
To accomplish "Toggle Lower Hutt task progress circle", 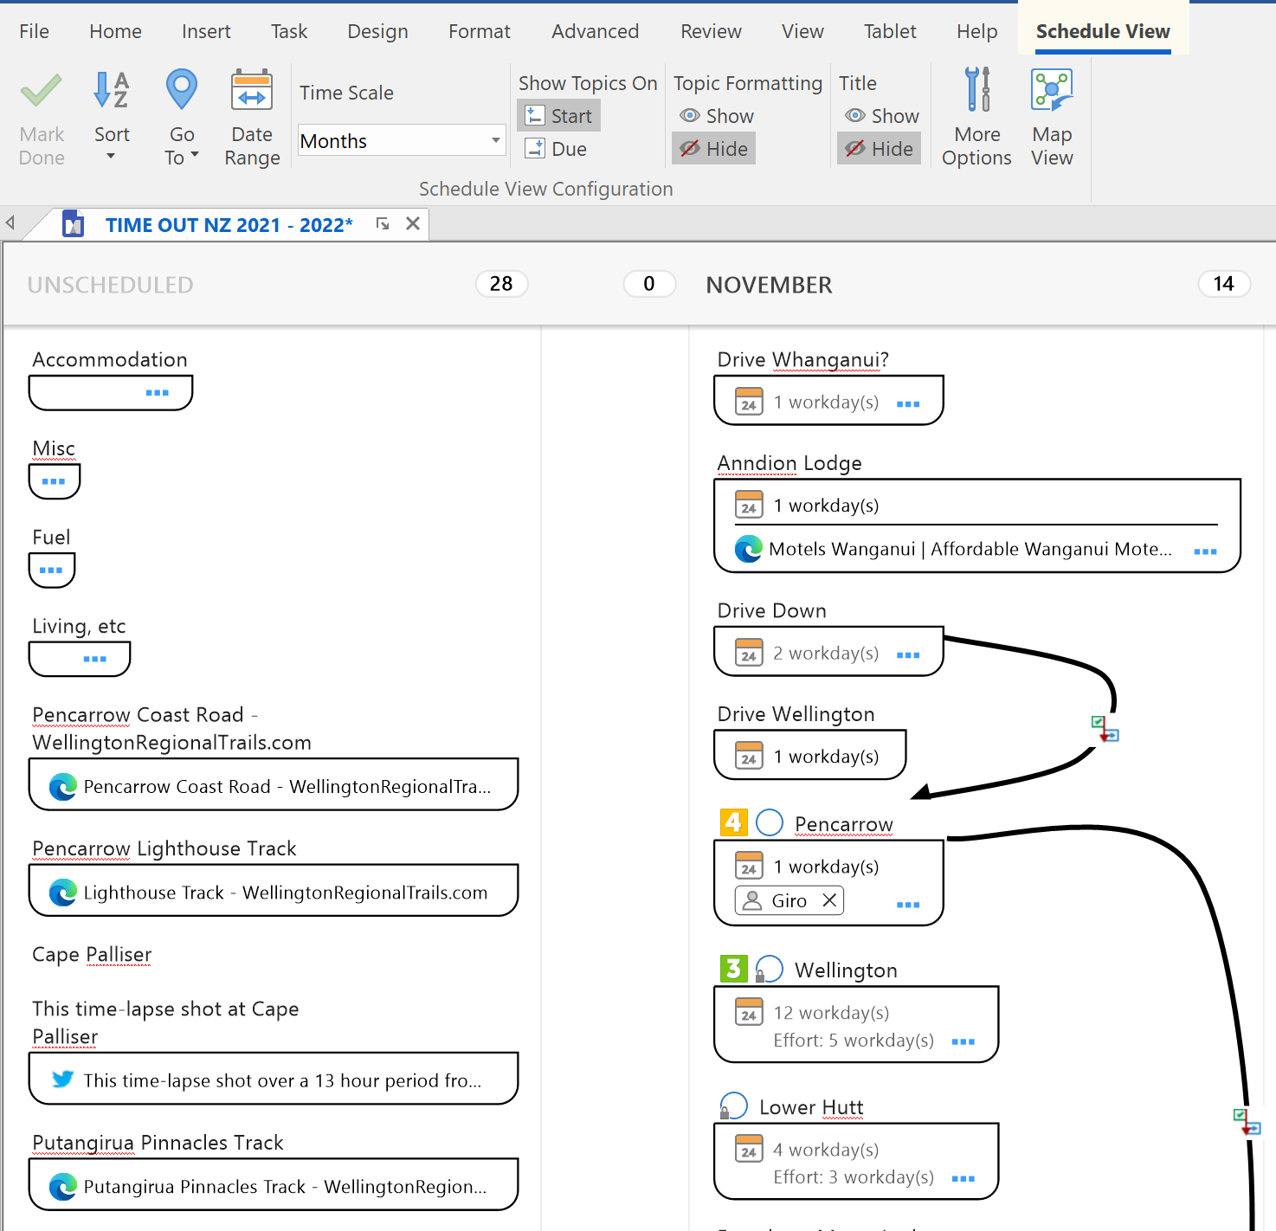I will 733,1105.
